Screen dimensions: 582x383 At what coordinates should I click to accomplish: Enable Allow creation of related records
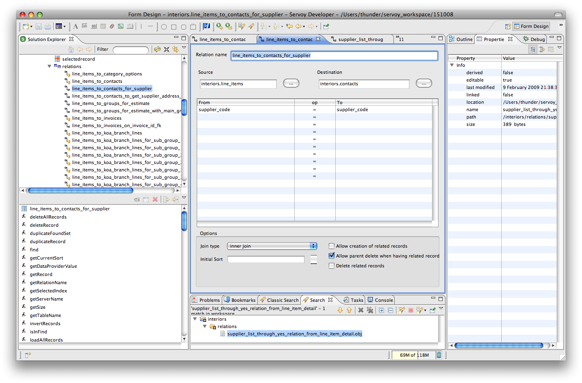point(332,246)
